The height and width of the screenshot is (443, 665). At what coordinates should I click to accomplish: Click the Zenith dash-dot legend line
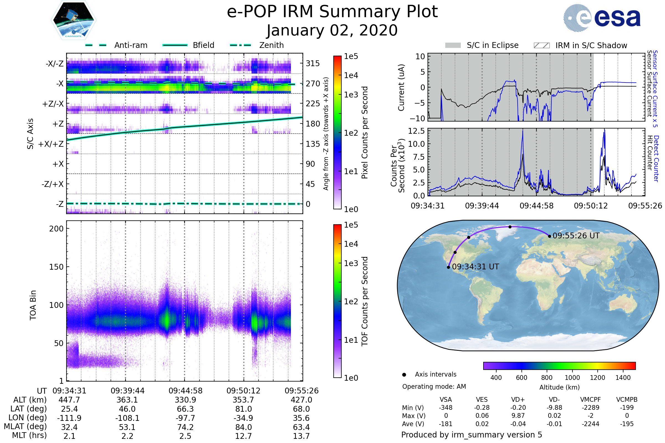click(240, 45)
